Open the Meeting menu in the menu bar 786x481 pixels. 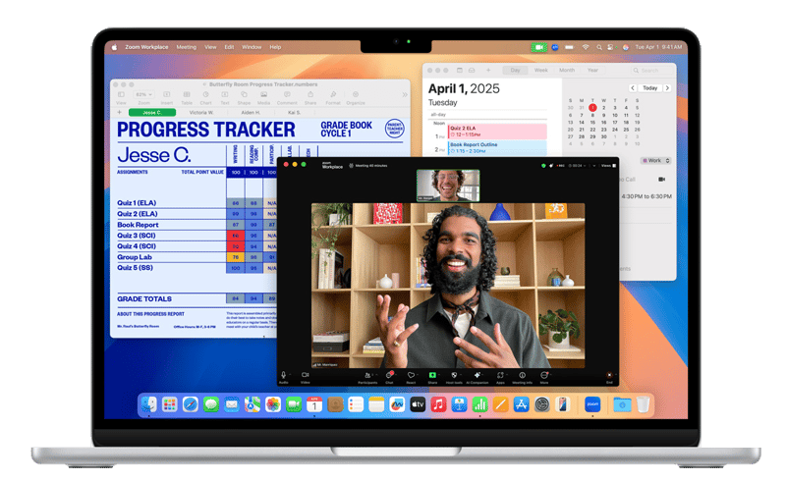click(186, 47)
